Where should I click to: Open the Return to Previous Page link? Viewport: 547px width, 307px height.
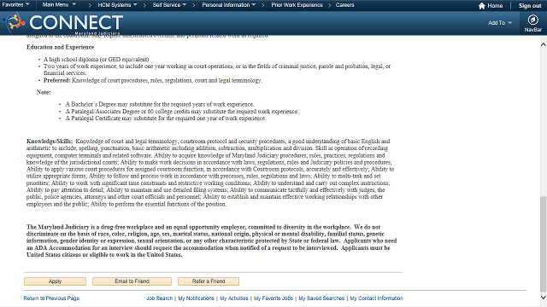pos(51,298)
